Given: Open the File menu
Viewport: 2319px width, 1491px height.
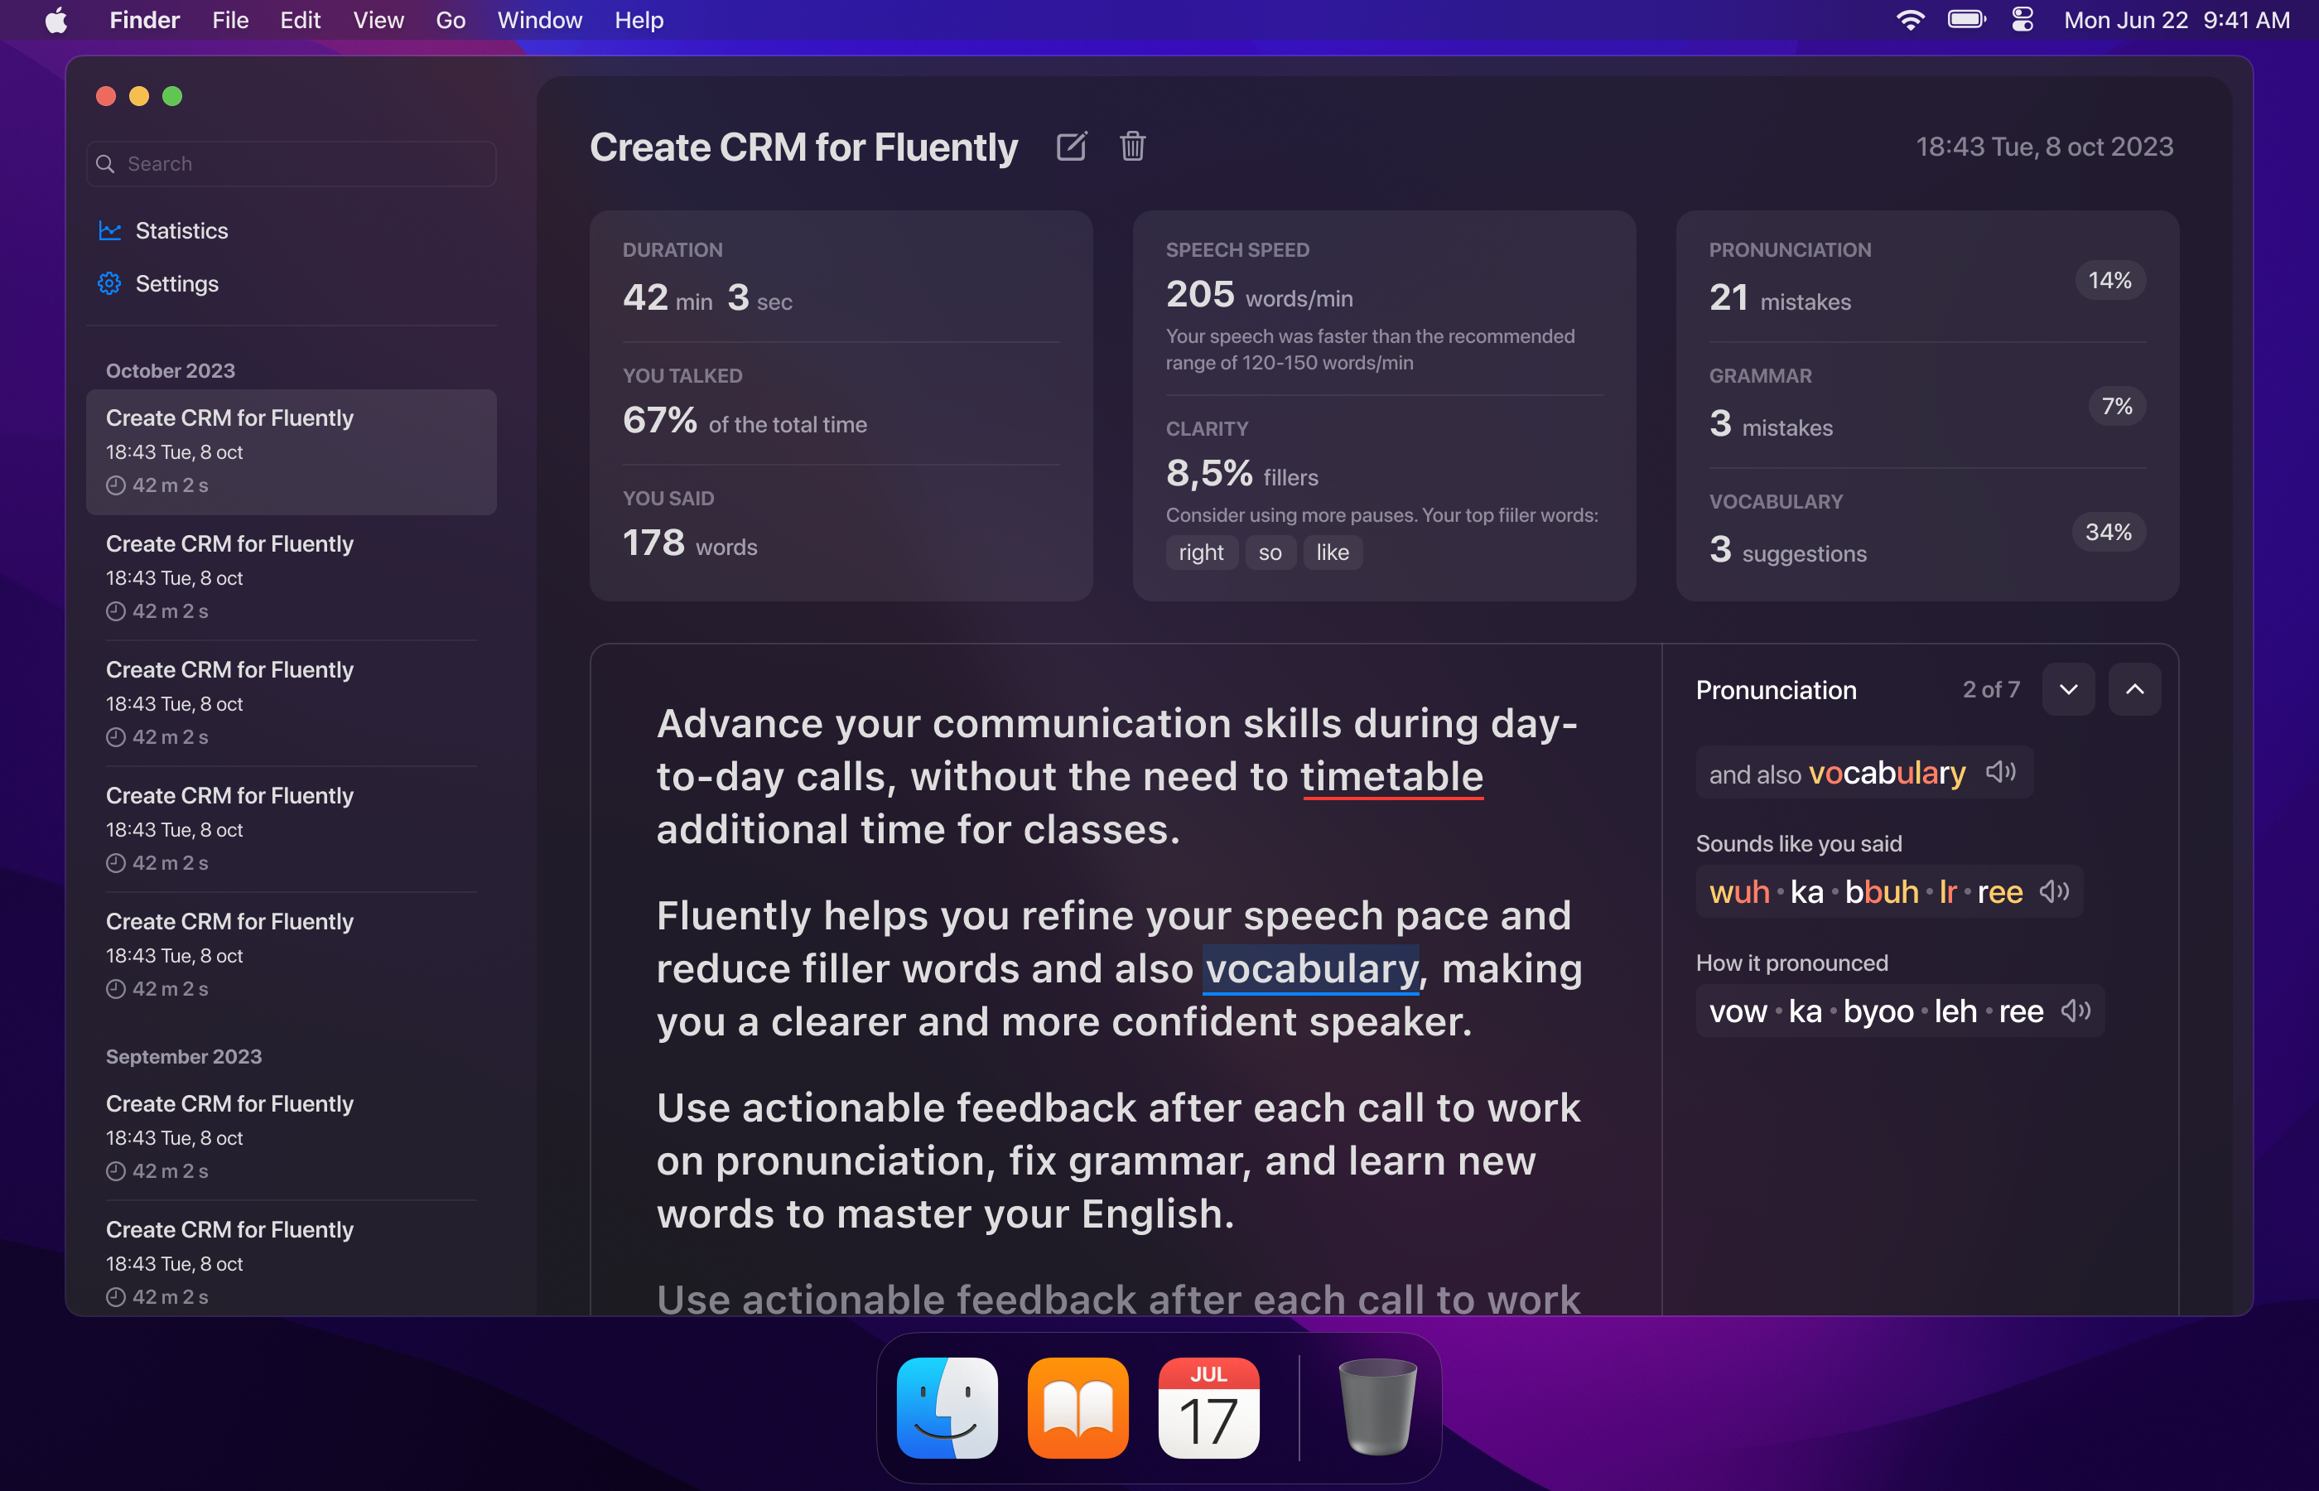Looking at the screenshot, I should pos(230,21).
